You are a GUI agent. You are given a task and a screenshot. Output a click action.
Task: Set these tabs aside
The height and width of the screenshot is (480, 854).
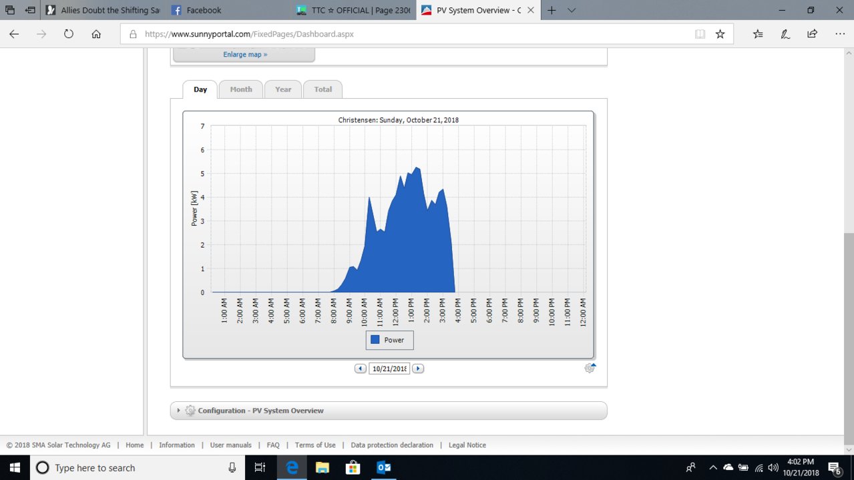click(30, 10)
